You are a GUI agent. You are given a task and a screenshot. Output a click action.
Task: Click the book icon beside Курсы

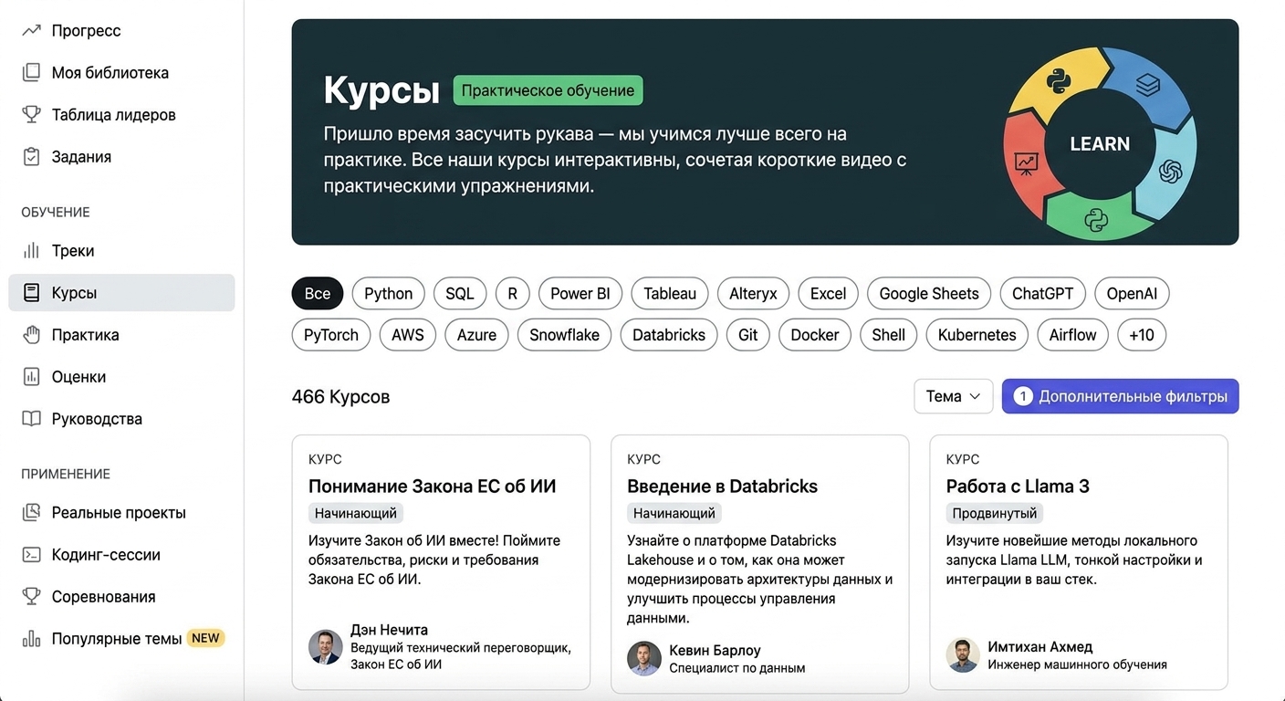[x=31, y=292]
